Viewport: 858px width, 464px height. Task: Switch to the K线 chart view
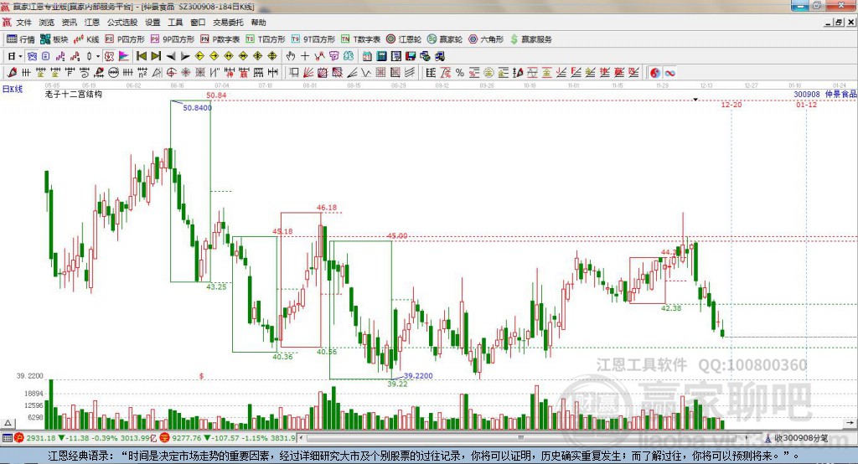tap(86, 39)
